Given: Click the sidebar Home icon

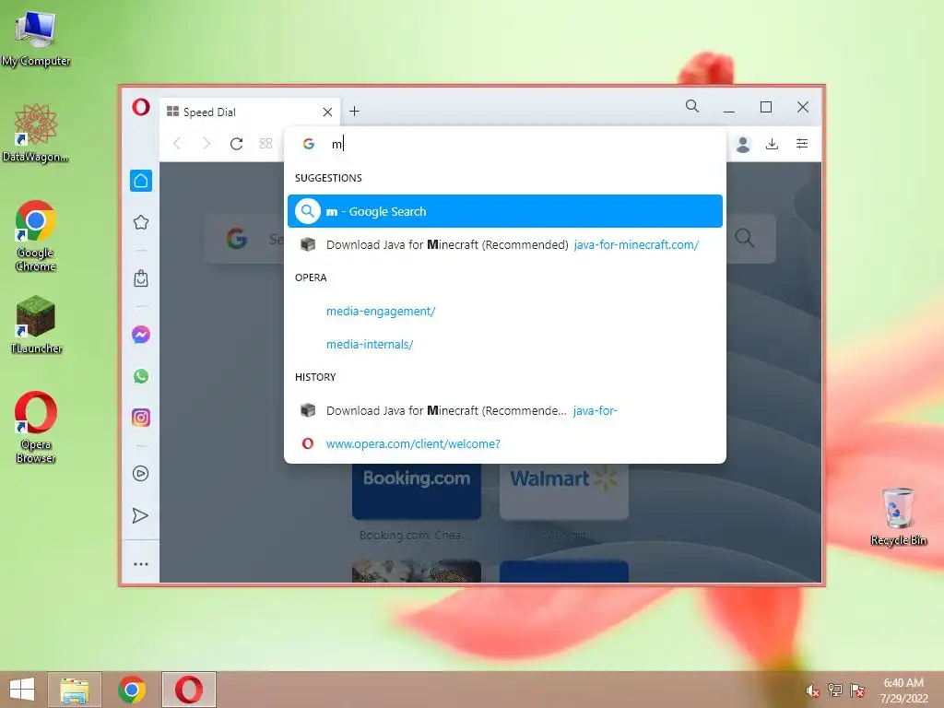Looking at the screenshot, I should coord(141,181).
